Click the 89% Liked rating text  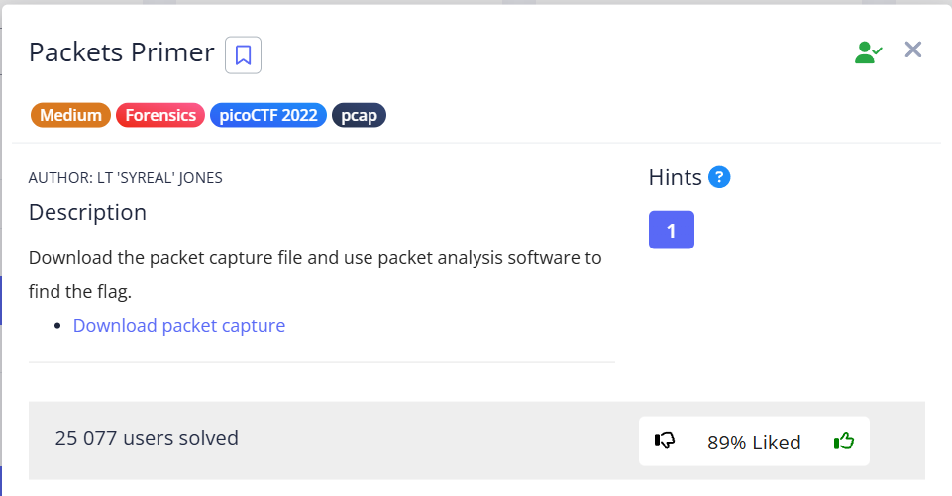pos(754,443)
